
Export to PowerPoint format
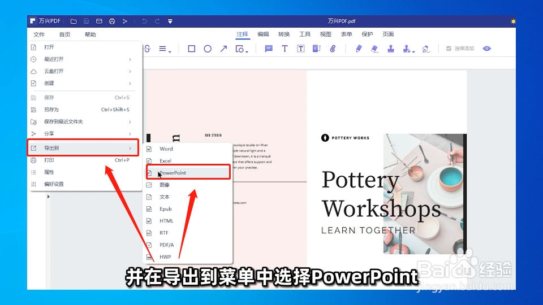(188, 173)
